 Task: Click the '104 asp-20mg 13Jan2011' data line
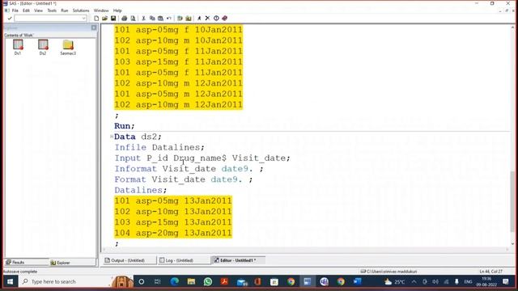tap(173, 233)
